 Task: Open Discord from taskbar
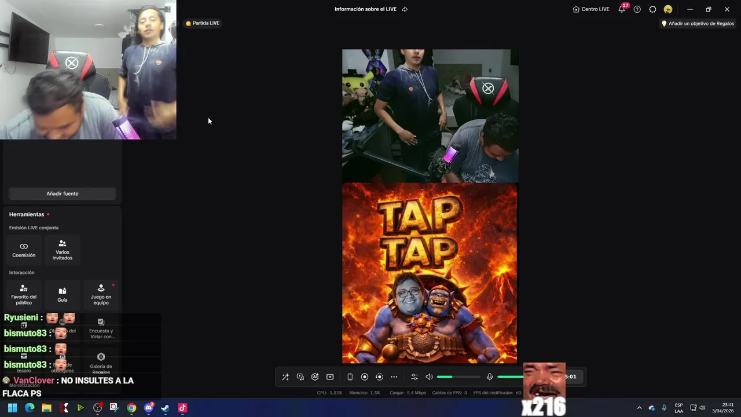coord(148,408)
